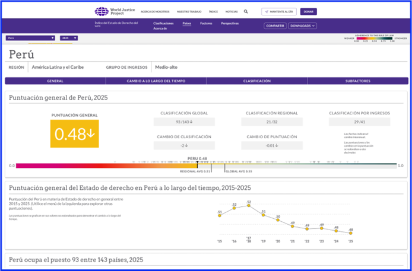Open the 2025 year dropdown
This screenshot has height=271, width=412.
(x=68, y=38)
